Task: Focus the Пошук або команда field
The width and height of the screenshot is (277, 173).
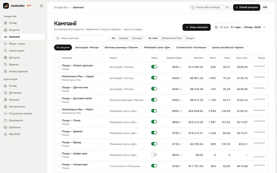Action: pyautogui.click(x=210, y=7)
